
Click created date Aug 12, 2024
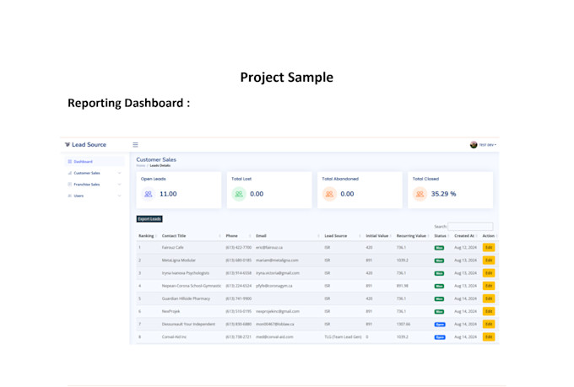point(465,248)
